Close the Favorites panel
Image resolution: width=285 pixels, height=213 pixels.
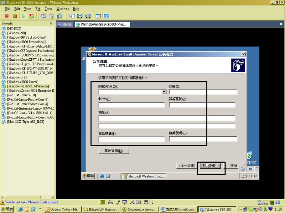pyautogui.click(x=51, y=23)
